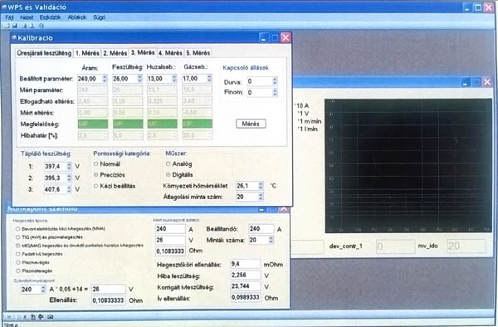This screenshot has height=327, width=498.
Task: Click the copy pages icon in bottom toolbar
Action: click(x=33, y=317)
